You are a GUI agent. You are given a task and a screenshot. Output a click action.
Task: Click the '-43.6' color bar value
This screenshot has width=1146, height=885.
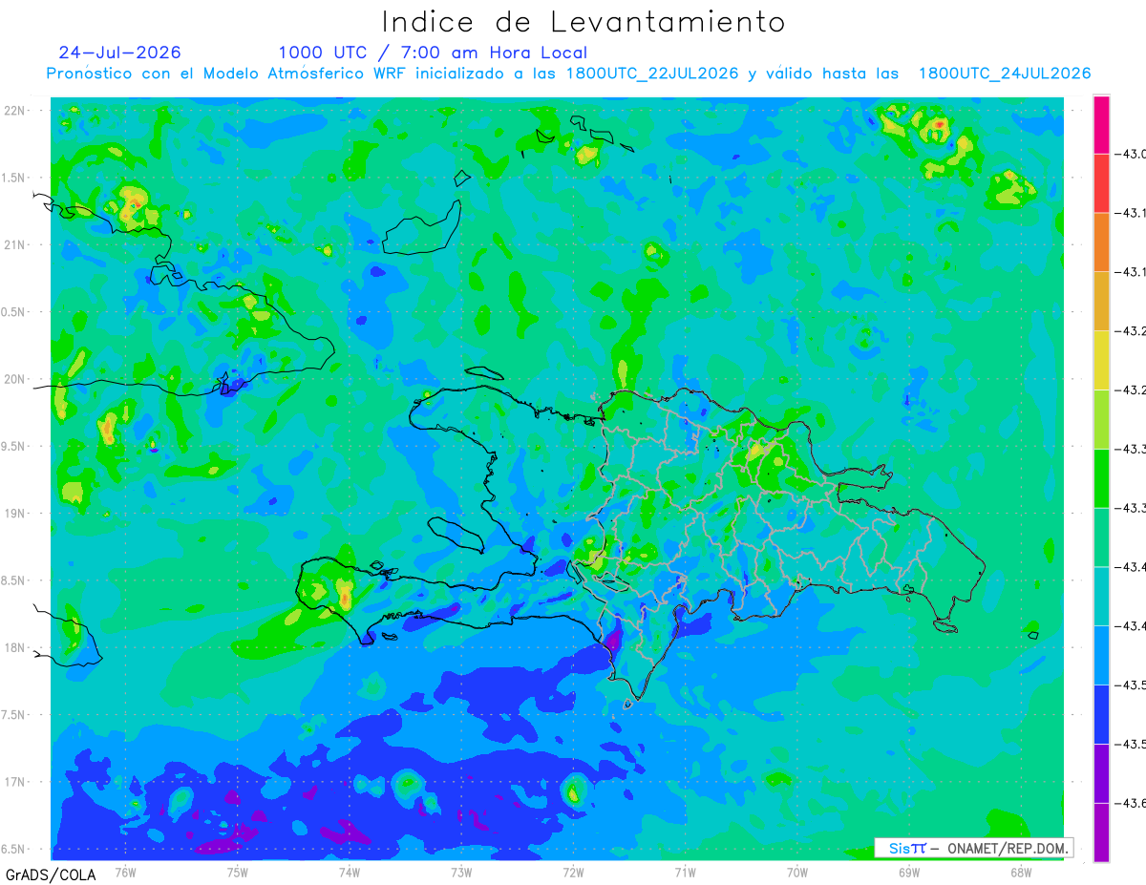(1133, 803)
